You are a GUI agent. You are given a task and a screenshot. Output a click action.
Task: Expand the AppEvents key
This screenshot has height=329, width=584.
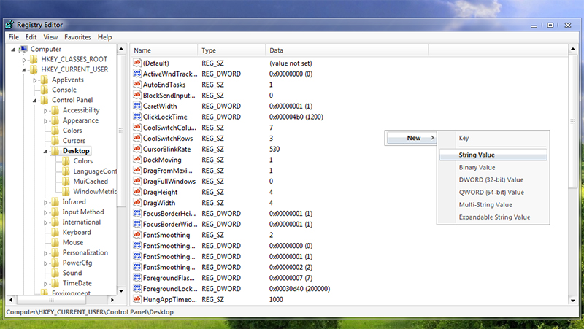(34, 80)
